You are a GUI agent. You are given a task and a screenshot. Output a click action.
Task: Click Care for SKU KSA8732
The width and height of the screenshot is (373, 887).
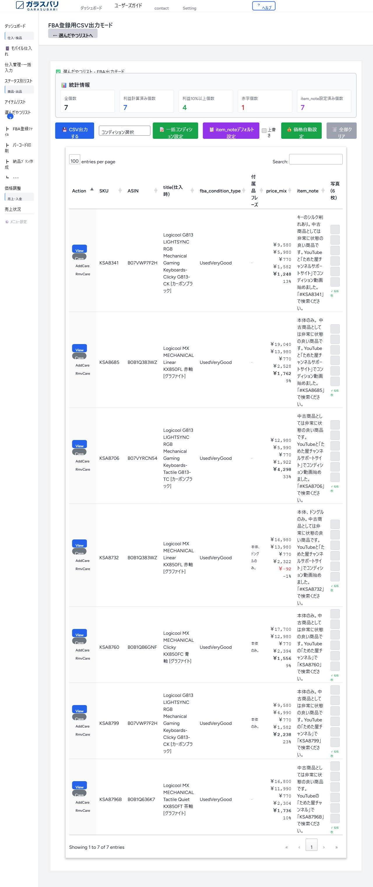click(80, 552)
